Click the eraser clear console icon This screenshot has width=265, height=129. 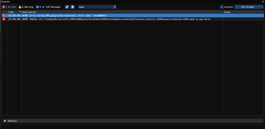(x=67, y=7)
